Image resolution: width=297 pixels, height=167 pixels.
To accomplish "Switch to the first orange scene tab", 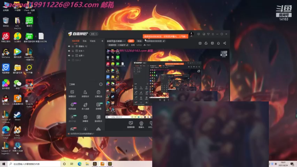I will [76, 41].
